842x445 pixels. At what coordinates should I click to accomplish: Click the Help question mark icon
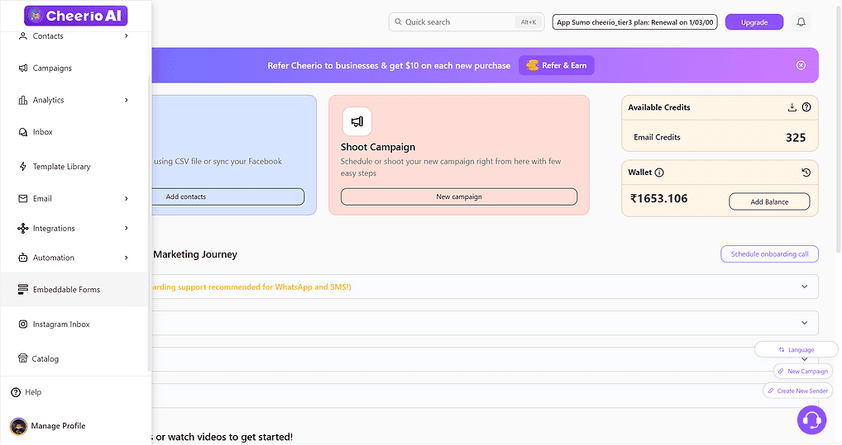click(16, 392)
